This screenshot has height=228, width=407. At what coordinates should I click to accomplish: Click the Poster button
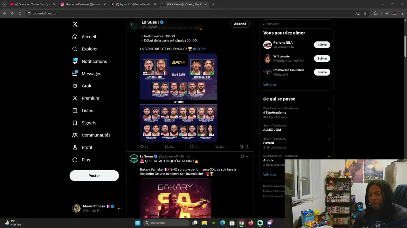(94, 176)
